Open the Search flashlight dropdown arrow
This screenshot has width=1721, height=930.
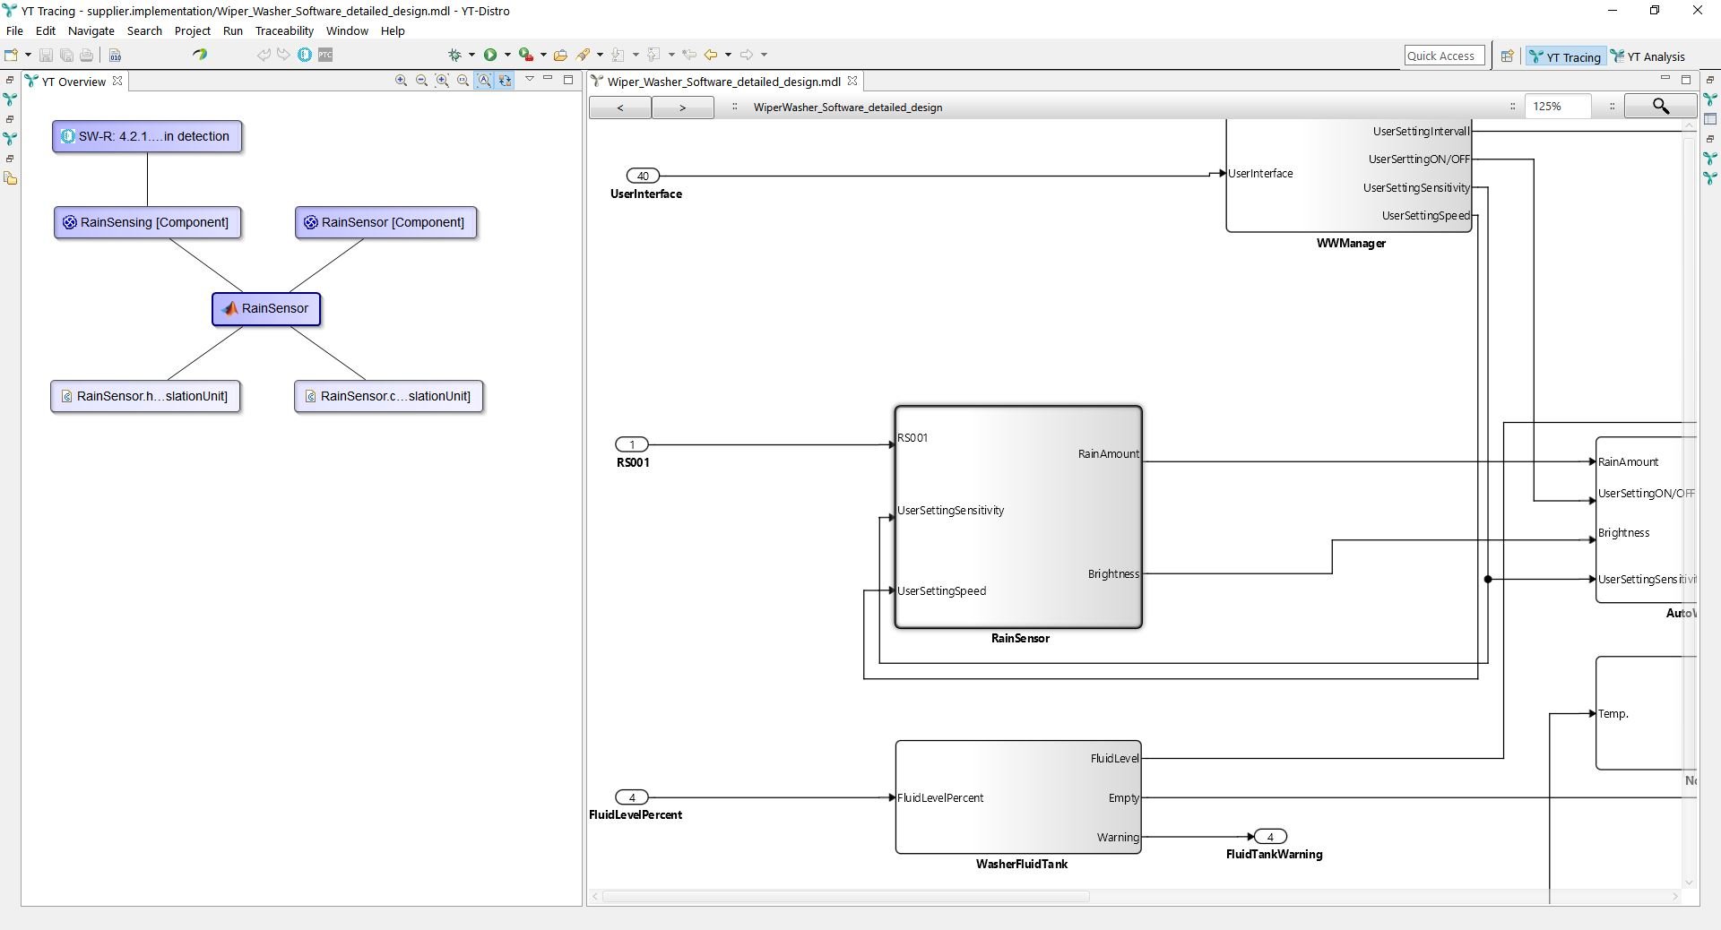[x=600, y=55]
